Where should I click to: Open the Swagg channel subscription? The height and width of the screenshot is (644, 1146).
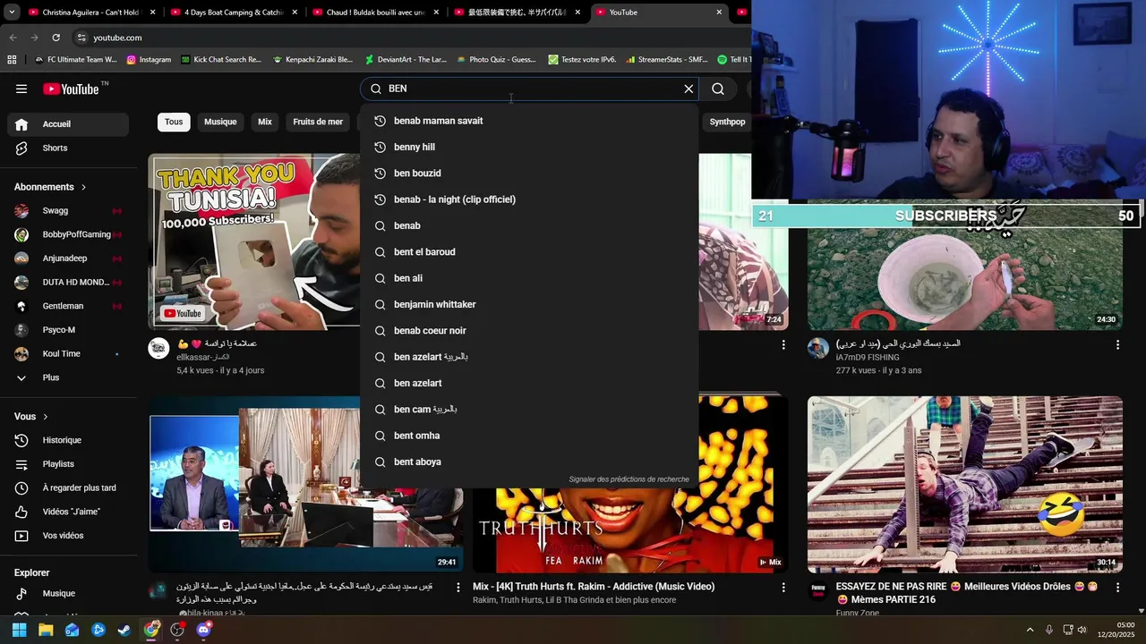click(68, 210)
